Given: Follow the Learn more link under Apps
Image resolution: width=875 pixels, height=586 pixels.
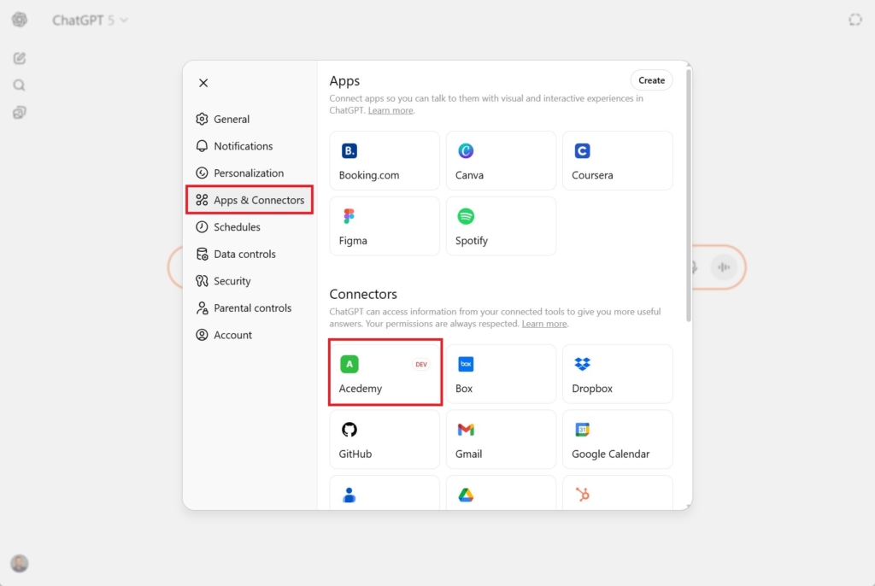Looking at the screenshot, I should (x=391, y=111).
